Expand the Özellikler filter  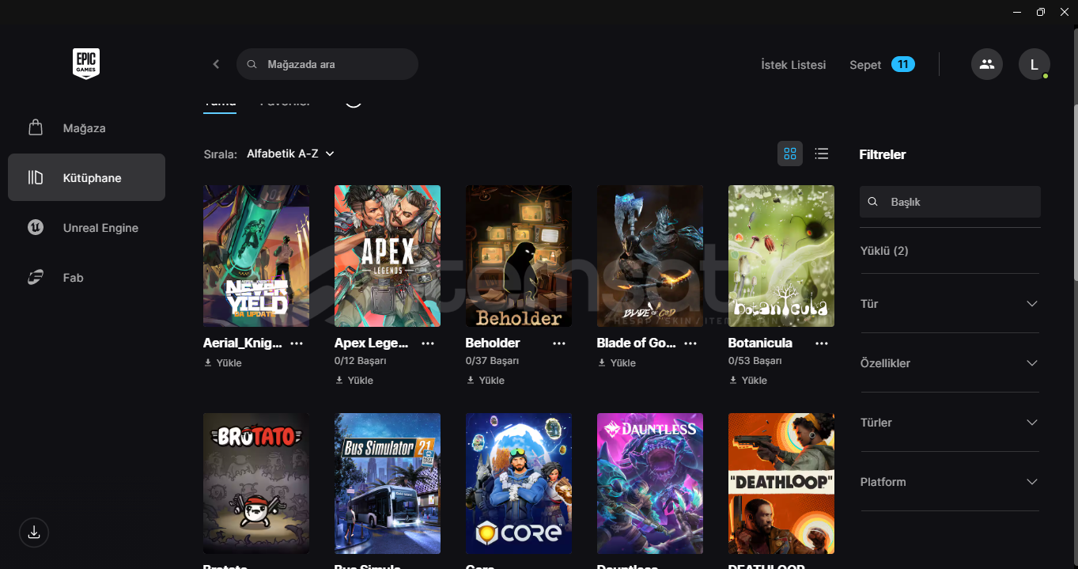(x=950, y=363)
